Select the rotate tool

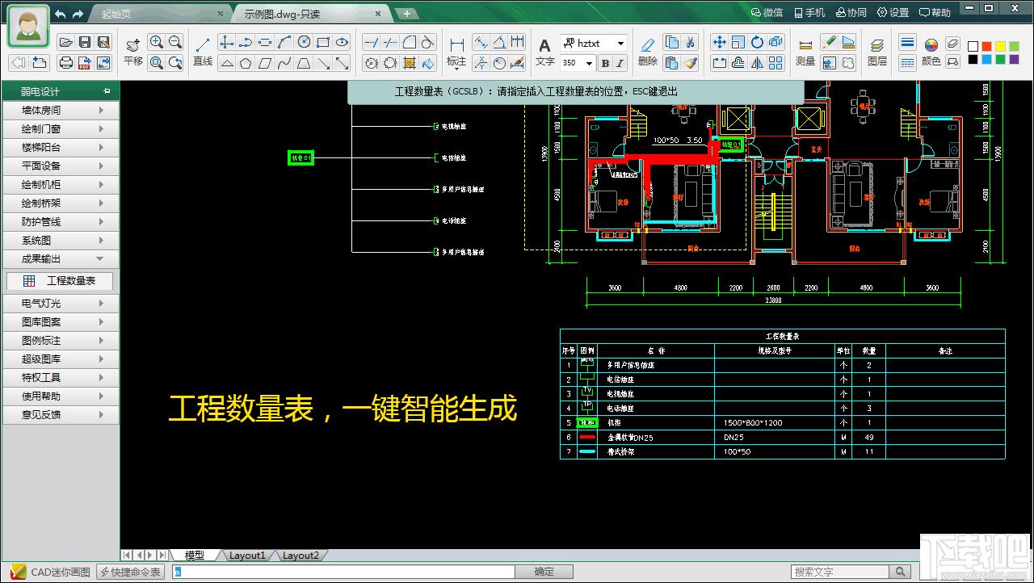(x=757, y=42)
